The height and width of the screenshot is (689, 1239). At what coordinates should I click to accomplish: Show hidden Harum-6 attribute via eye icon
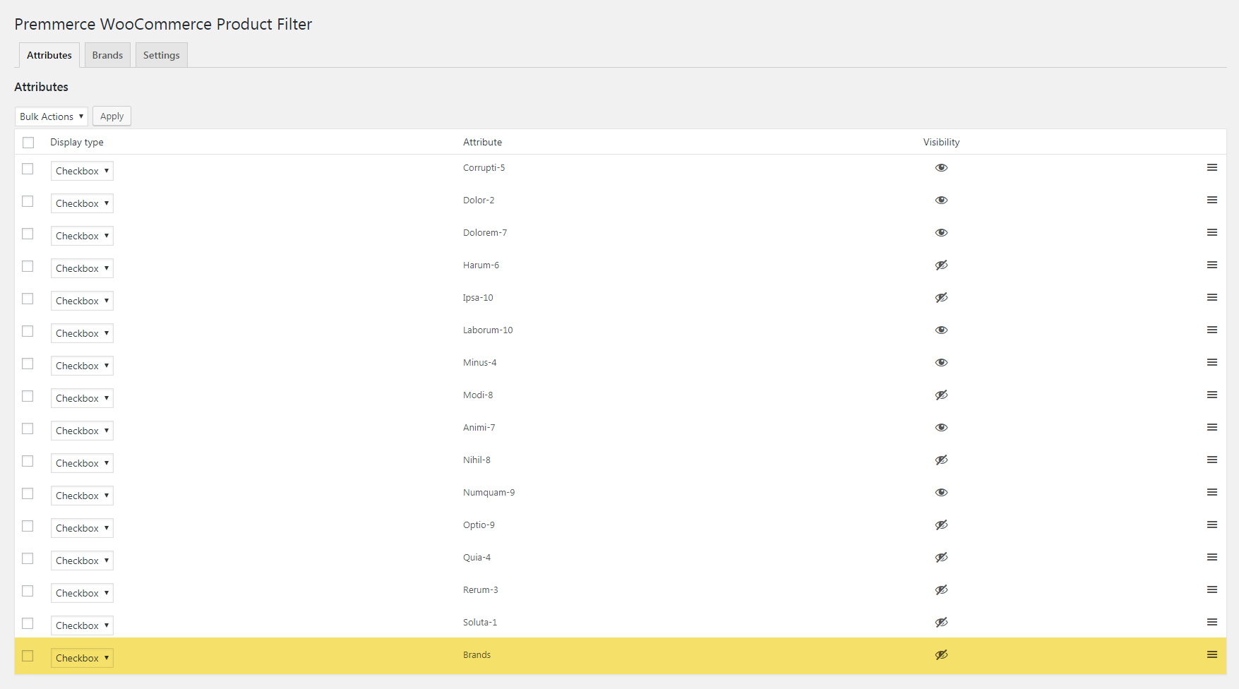click(x=941, y=265)
